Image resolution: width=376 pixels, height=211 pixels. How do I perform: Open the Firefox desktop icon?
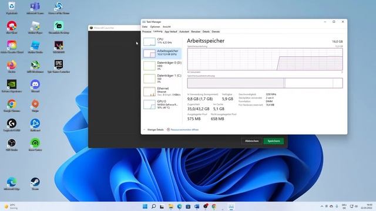point(12,66)
